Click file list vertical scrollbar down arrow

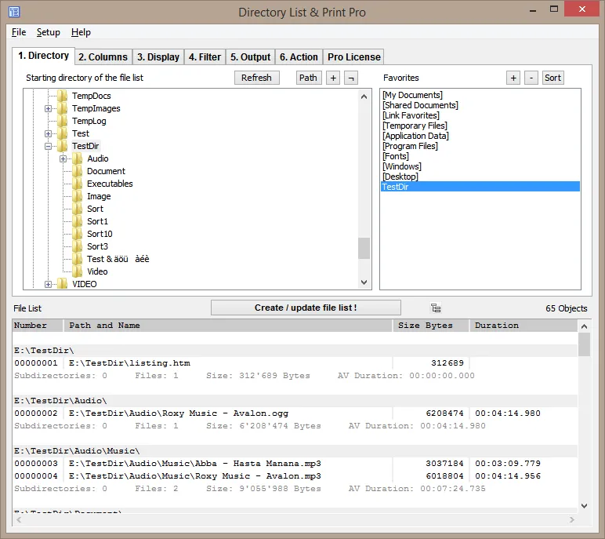(x=584, y=506)
